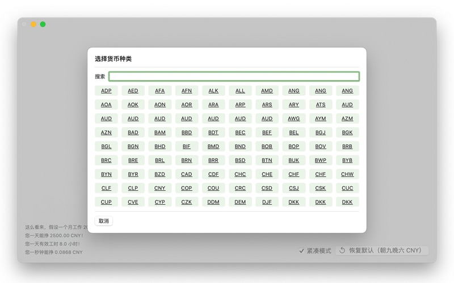The image size is (454, 283).
Task: Choose the CLP currency
Action: (133, 188)
